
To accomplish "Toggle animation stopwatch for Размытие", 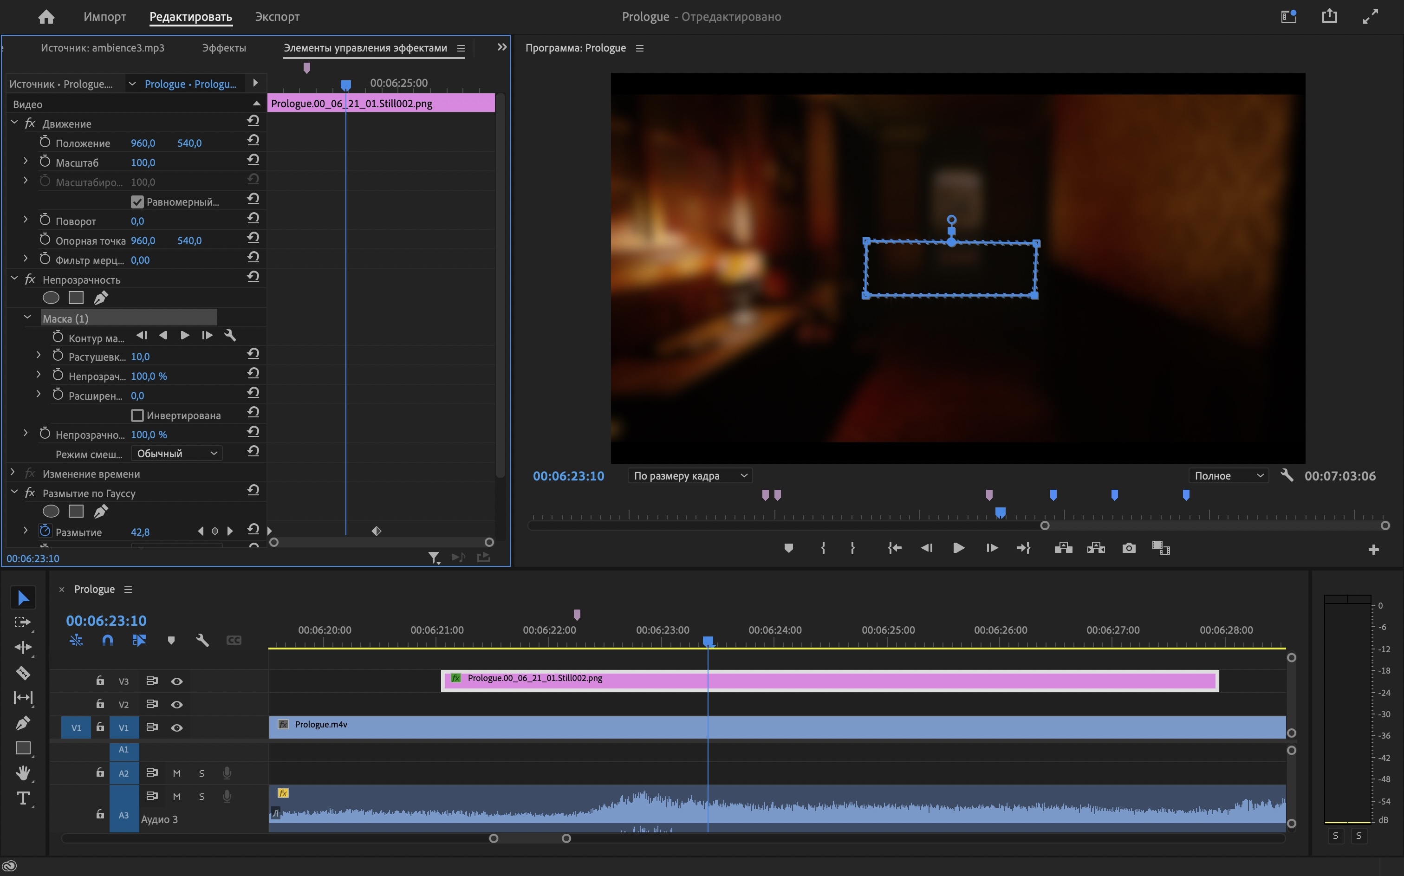I will [x=45, y=530].
